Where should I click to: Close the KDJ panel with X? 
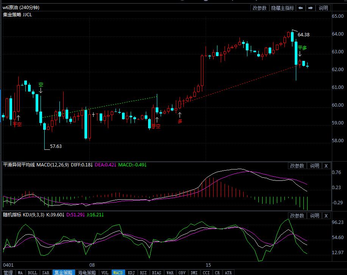tap(327, 216)
